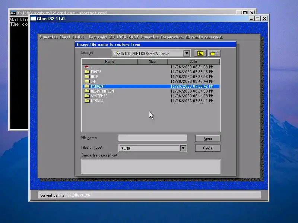The width and height of the screenshot is (298, 223).
Task: Select the SYSTEM32 folder icon
Action: pyautogui.click(x=87, y=96)
